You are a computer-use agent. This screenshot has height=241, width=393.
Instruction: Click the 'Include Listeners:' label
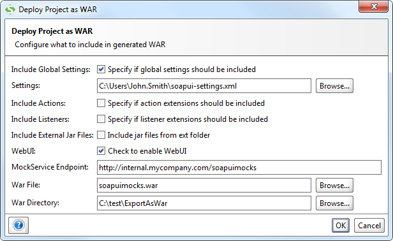click(40, 119)
